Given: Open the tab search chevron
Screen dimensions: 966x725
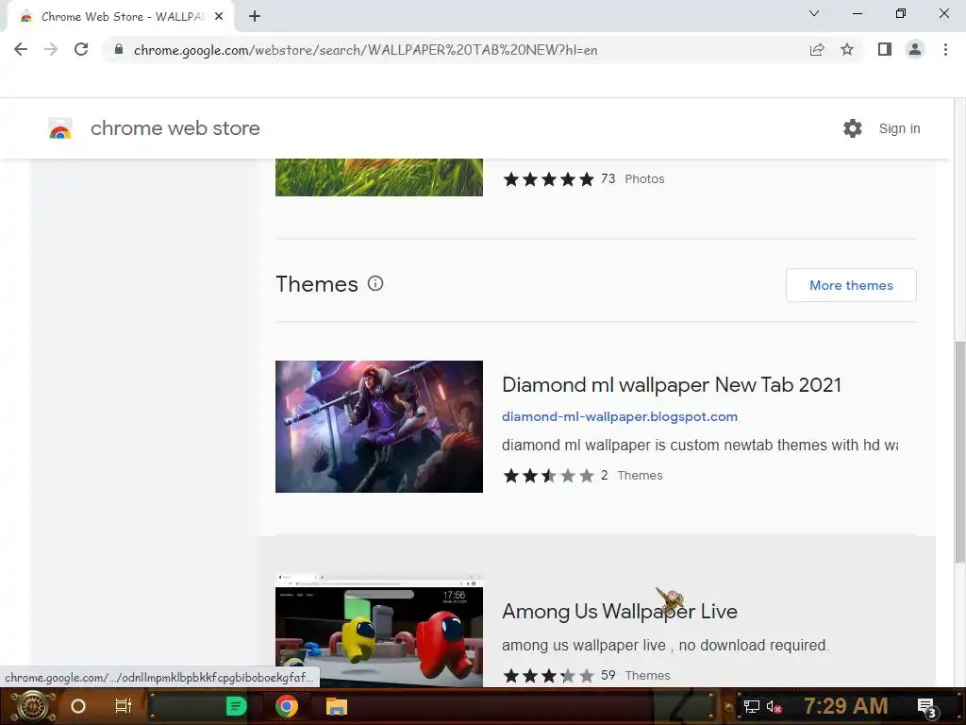Looking at the screenshot, I should pyautogui.click(x=814, y=13).
